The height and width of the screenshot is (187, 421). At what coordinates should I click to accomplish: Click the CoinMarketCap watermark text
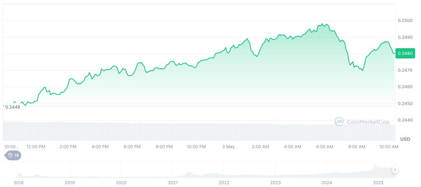368,122
